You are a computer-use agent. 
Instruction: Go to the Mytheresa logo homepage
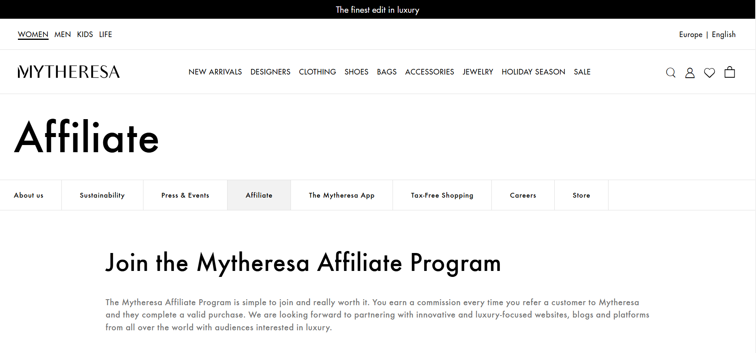pyautogui.click(x=69, y=72)
